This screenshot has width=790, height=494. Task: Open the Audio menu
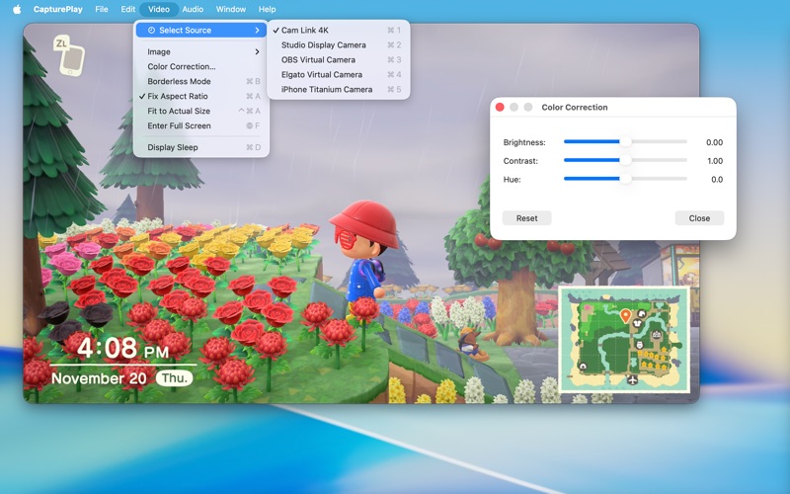click(x=193, y=9)
